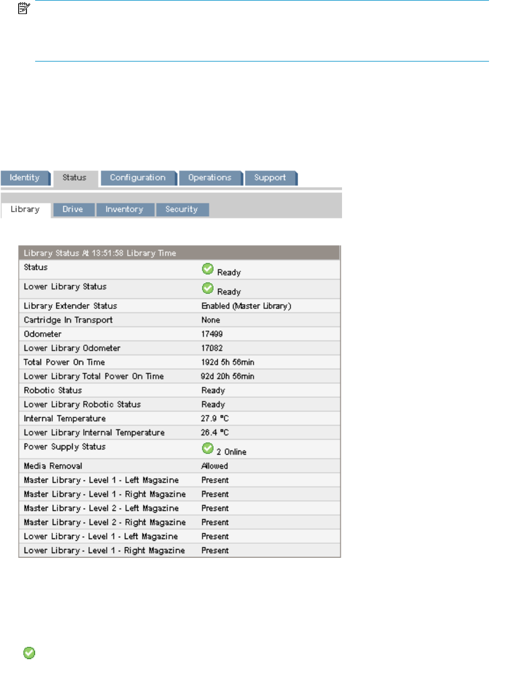
Task: Click Lower Library Level 1 Left Magazine row
Action: click(179, 537)
